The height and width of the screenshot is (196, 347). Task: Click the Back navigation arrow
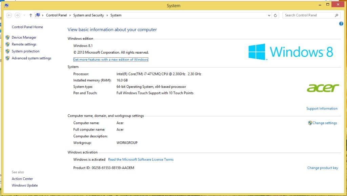[x=9, y=15]
